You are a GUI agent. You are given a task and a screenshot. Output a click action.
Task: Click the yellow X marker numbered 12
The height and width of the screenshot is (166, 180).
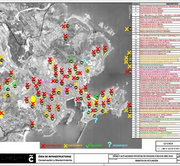(2, 57)
